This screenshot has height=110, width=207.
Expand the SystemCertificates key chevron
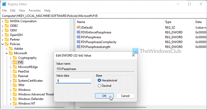[11, 81]
